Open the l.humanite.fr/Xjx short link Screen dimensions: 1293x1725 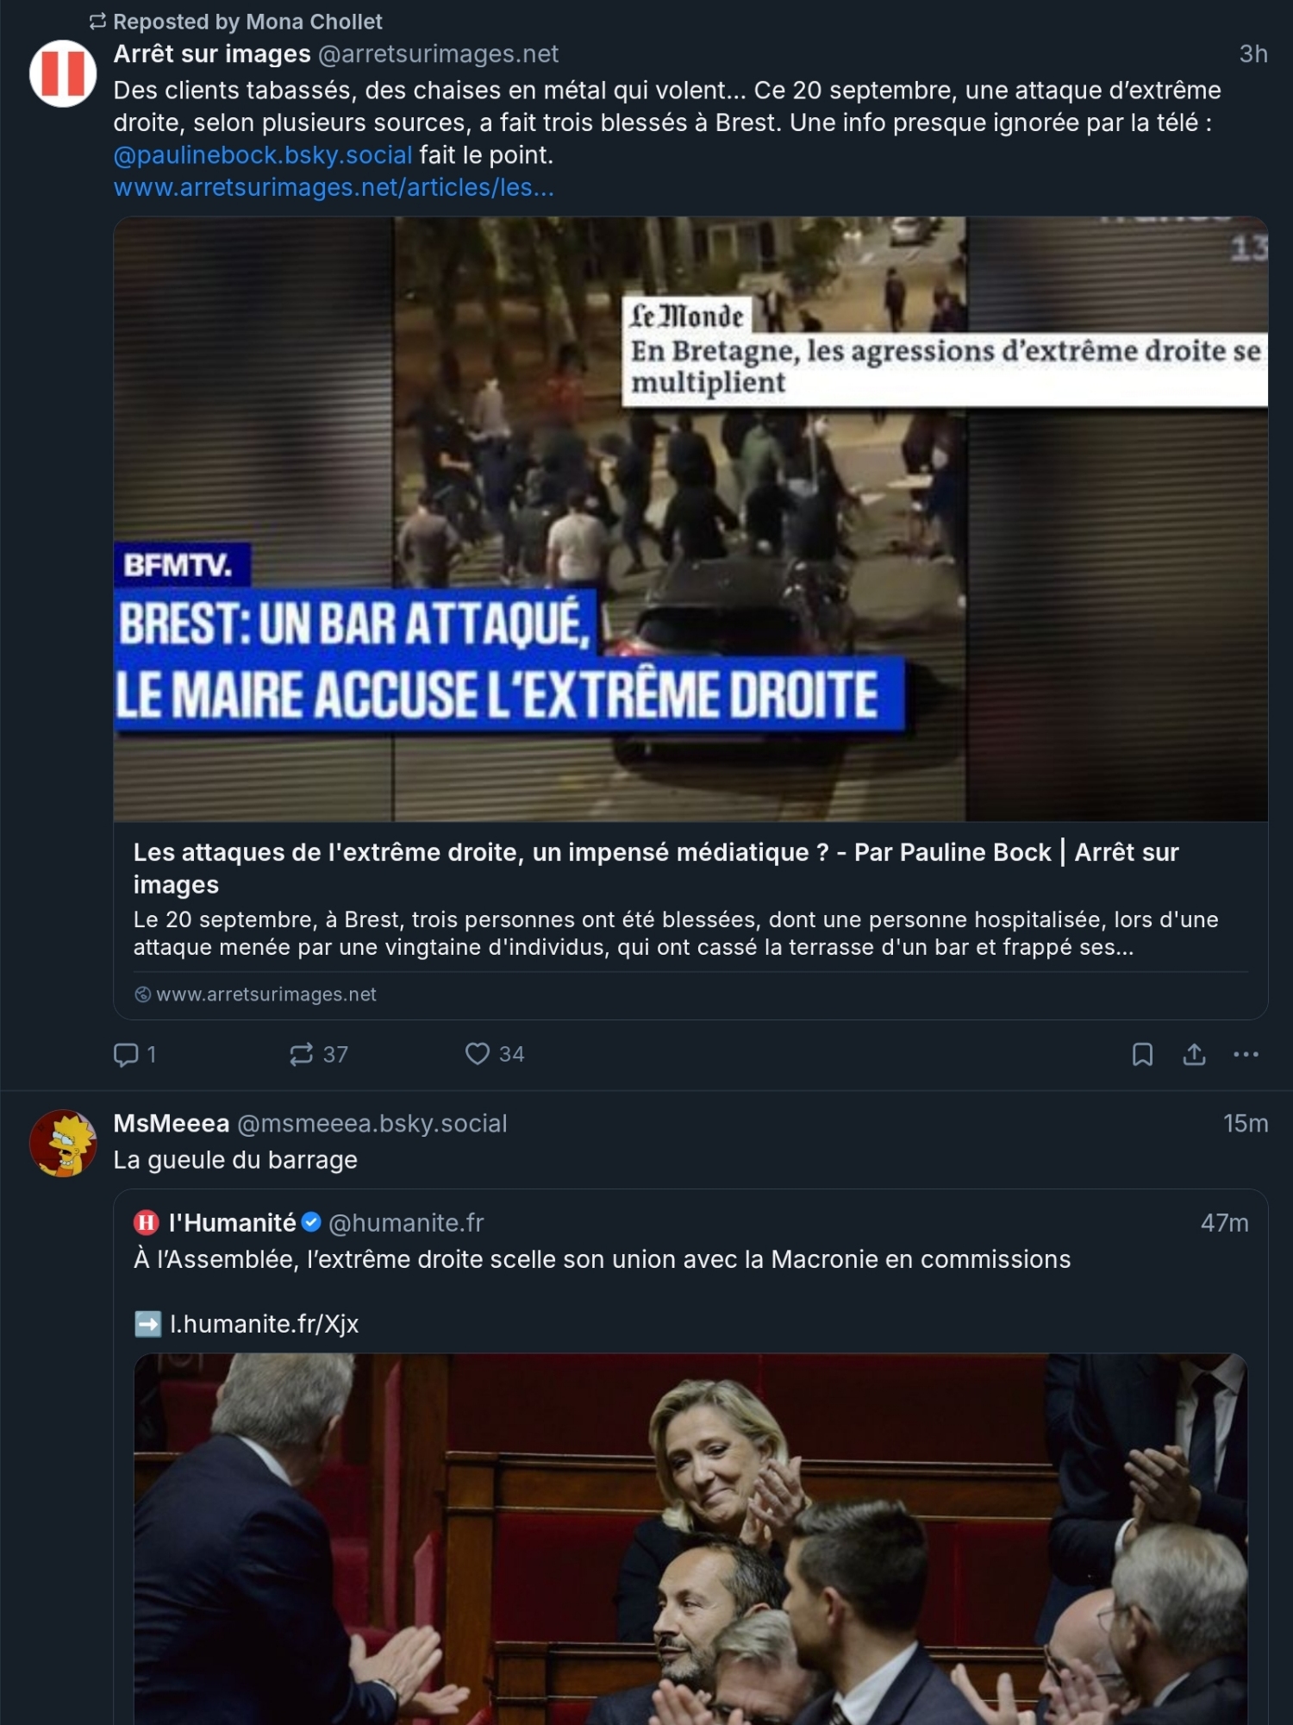tap(264, 1324)
